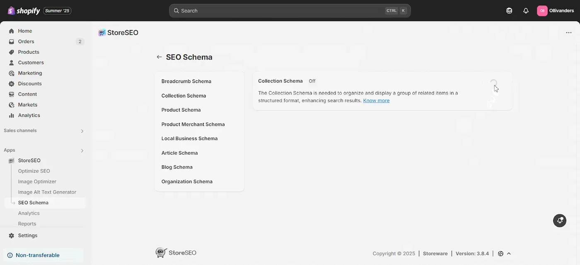Open Orders in the sidebar
580x265 pixels.
[26, 41]
